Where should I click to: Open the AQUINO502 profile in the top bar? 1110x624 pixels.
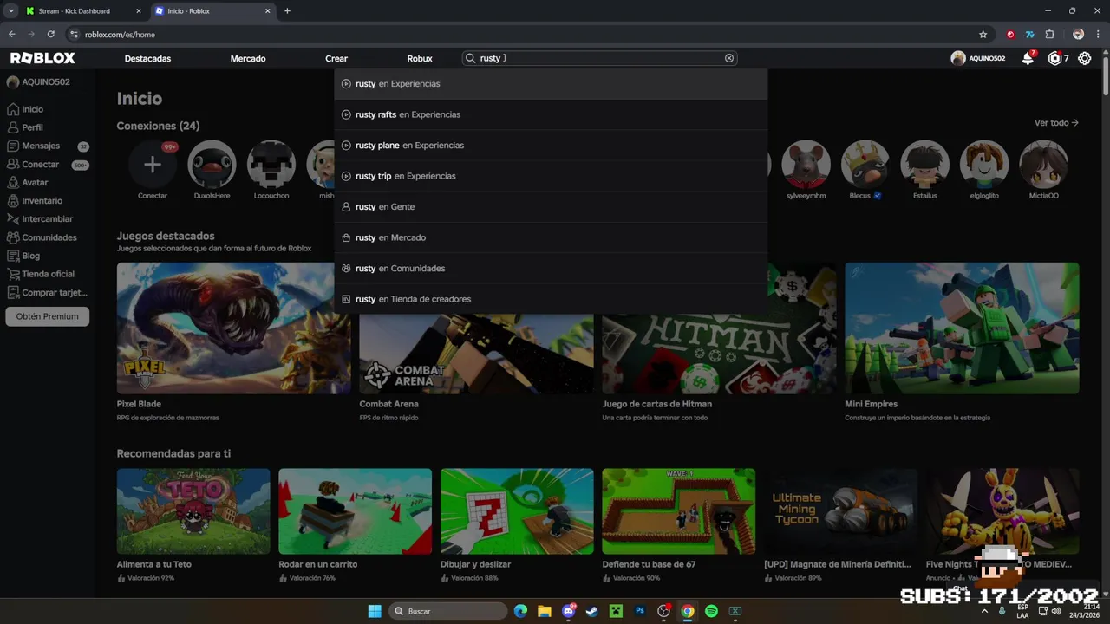click(x=977, y=58)
